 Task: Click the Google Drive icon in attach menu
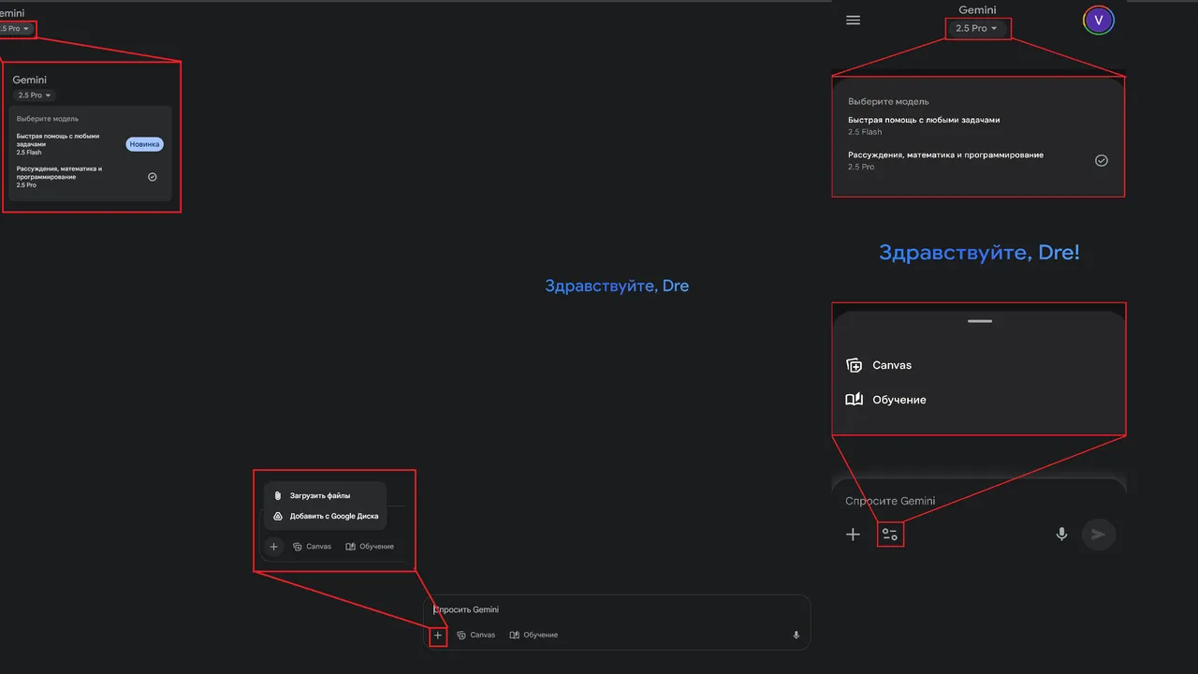(278, 516)
